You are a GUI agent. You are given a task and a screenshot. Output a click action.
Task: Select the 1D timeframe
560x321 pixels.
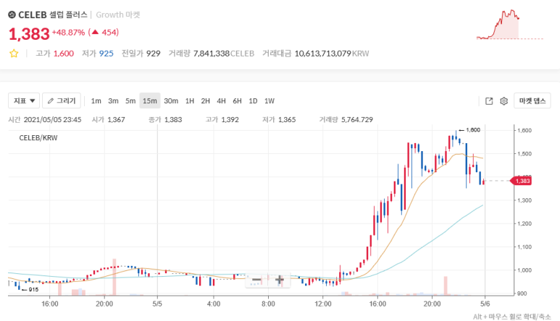click(x=253, y=100)
